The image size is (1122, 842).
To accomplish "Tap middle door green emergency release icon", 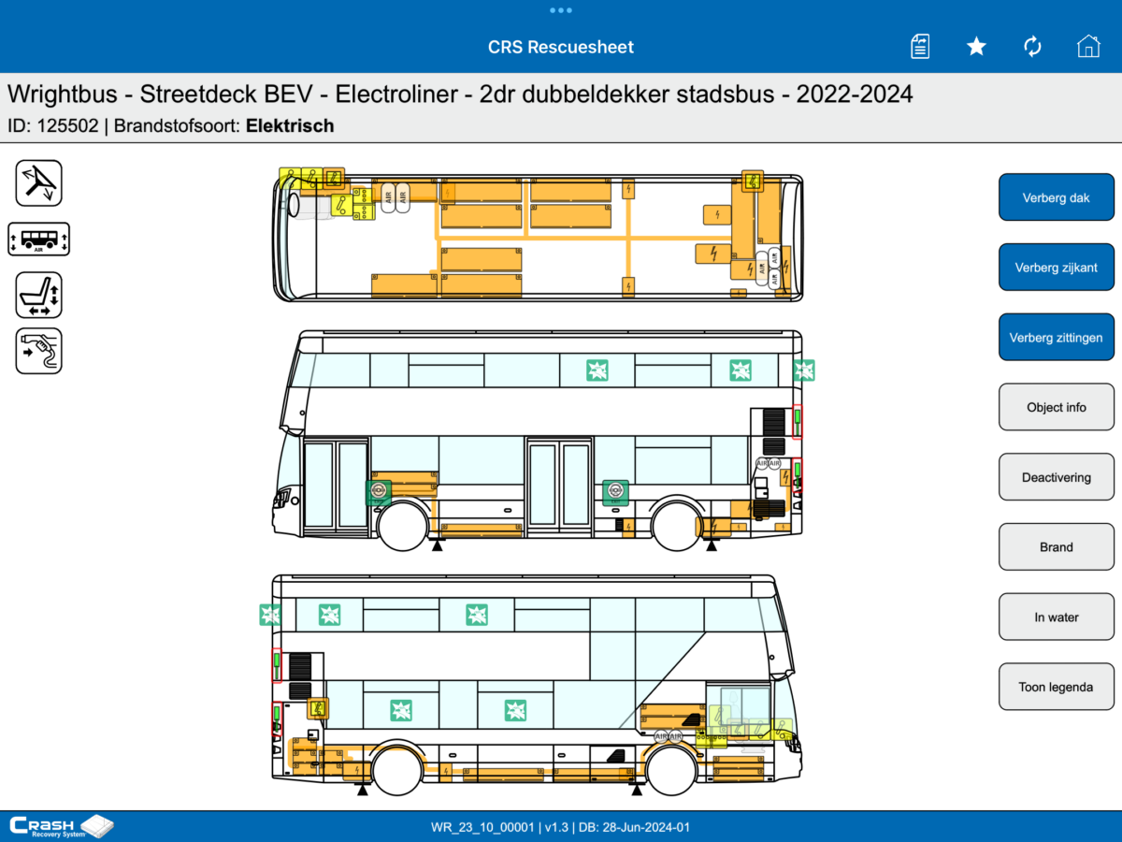I will (614, 491).
